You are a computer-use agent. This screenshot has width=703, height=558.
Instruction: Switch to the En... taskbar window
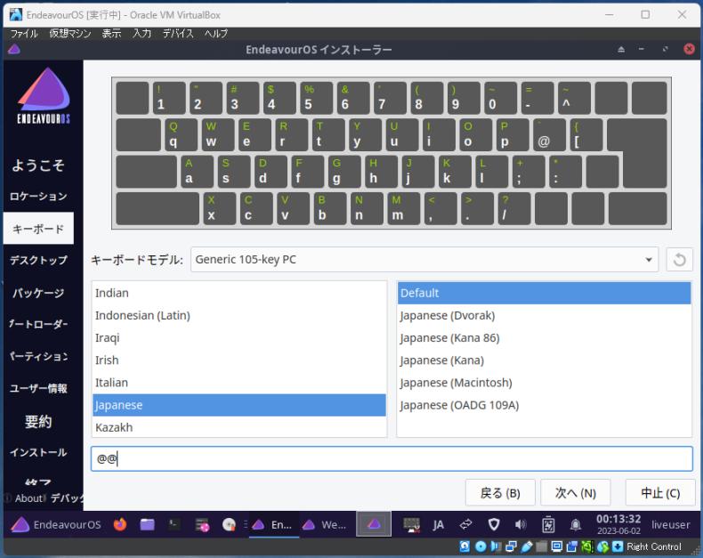click(x=273, y=524)
